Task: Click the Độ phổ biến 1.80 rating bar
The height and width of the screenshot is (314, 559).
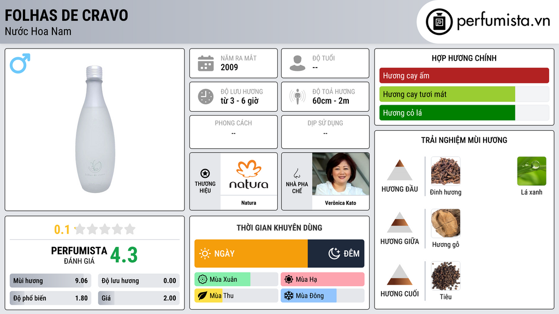Action: tap(50, 298)
